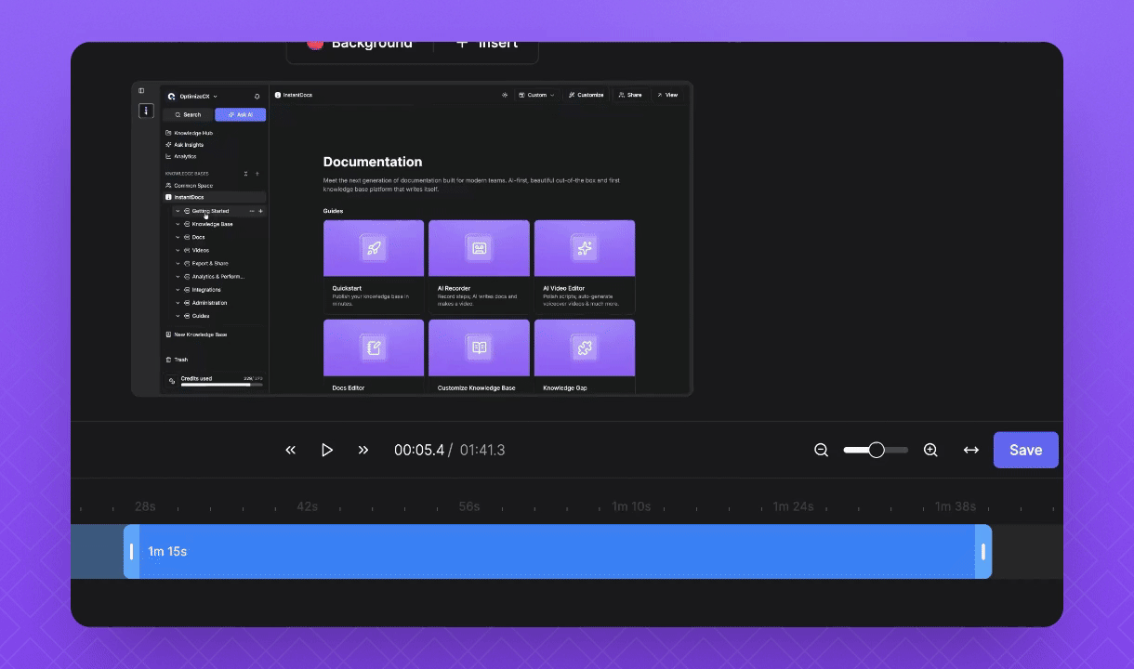Click the Ask AI button
Image resolution: width=1134 pixels, height=669 pixels.
(240, 114)
